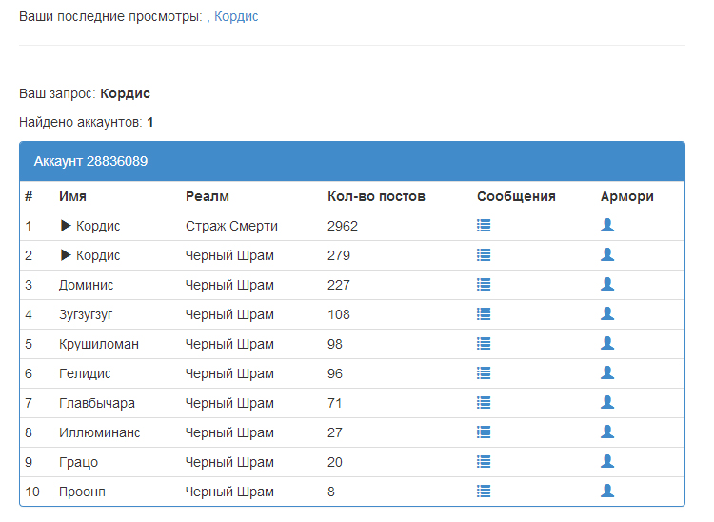Open armory for Кордис with 279 posts

[607, 254]
